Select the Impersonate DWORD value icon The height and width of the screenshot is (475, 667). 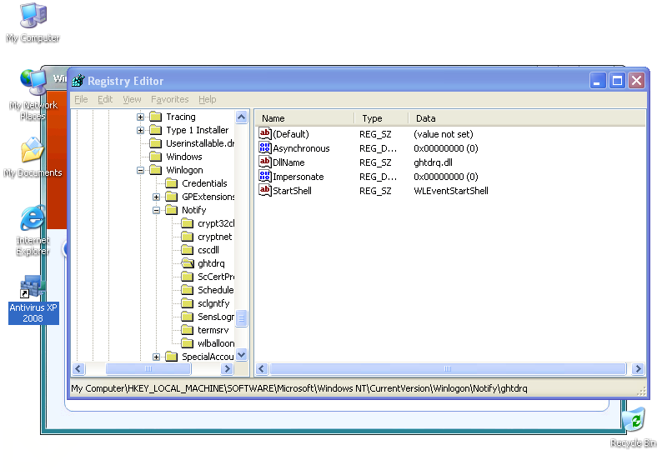click(264, 176)
